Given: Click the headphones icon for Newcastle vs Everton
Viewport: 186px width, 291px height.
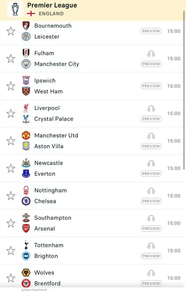Looking at the screenshot, I should tap(151, 164).
